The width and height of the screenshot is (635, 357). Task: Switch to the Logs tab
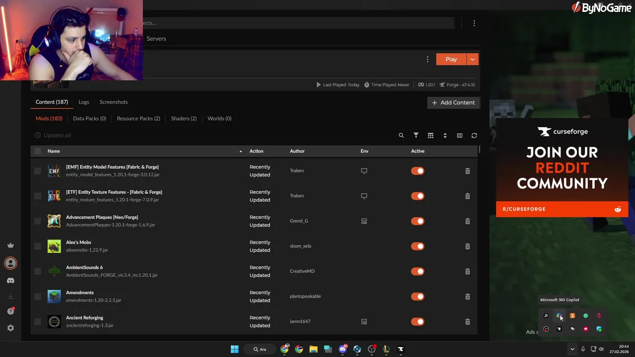click(84, 102)
